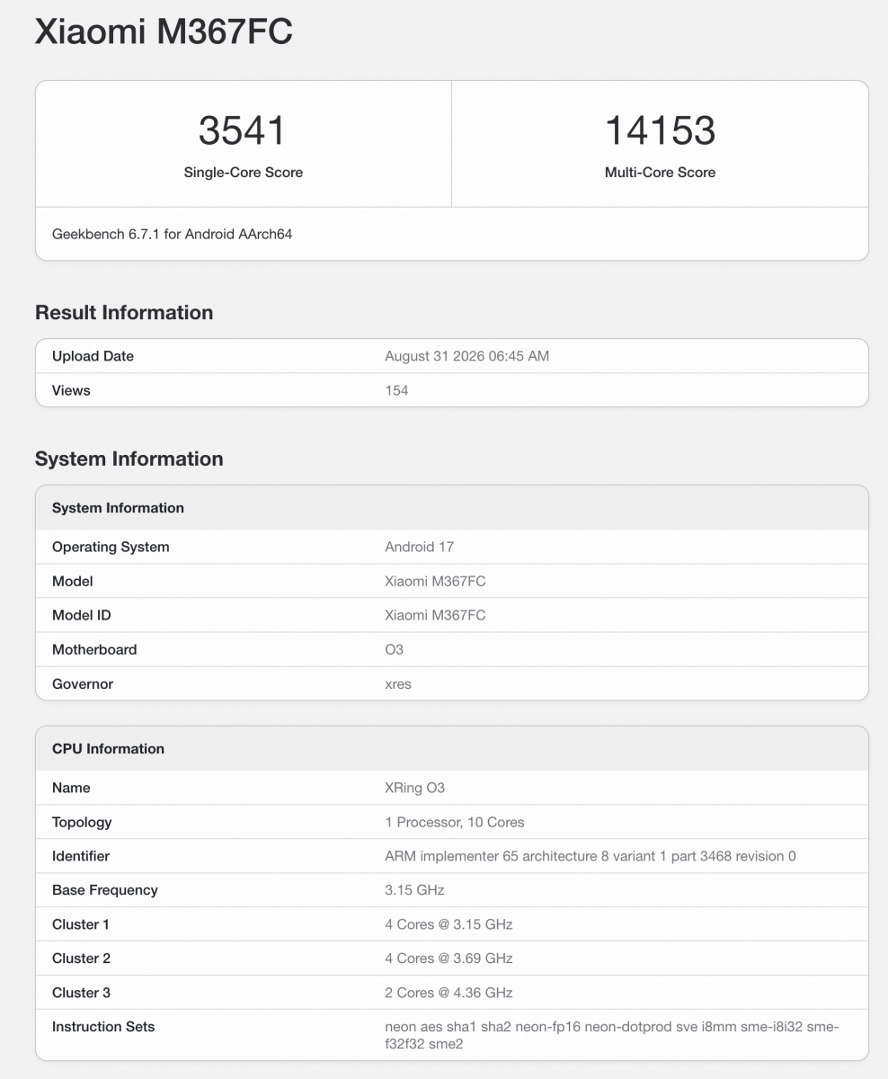
Task: Click the Multi-Core Score label
Action: 660,173
